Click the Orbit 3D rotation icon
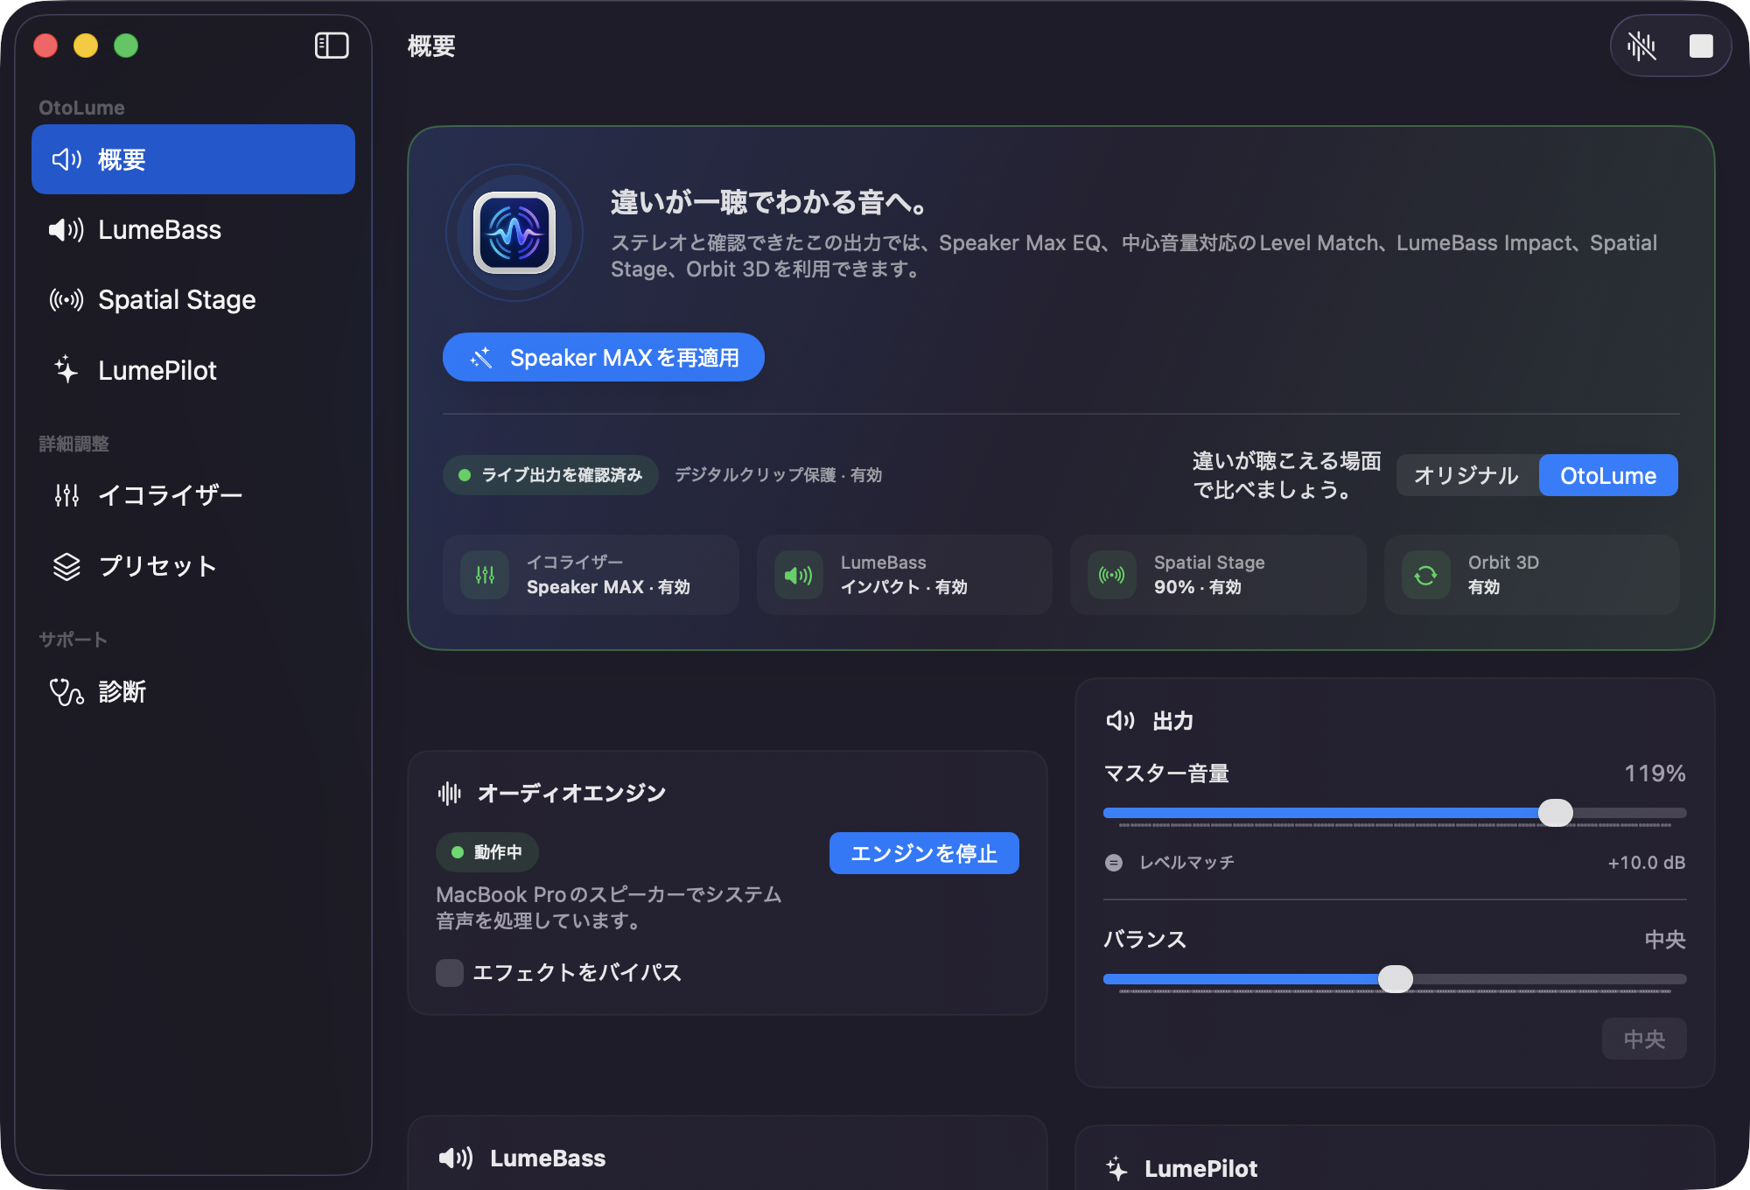Screen dimensions: 1750x1190 (1425, 575)
